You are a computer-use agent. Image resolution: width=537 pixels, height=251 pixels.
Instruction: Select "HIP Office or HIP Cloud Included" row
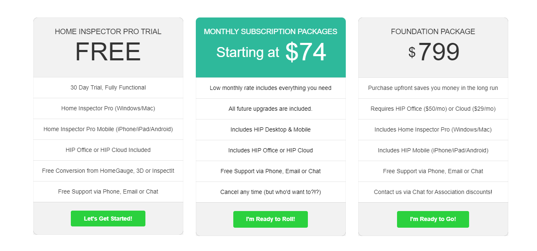coord(108,150)
